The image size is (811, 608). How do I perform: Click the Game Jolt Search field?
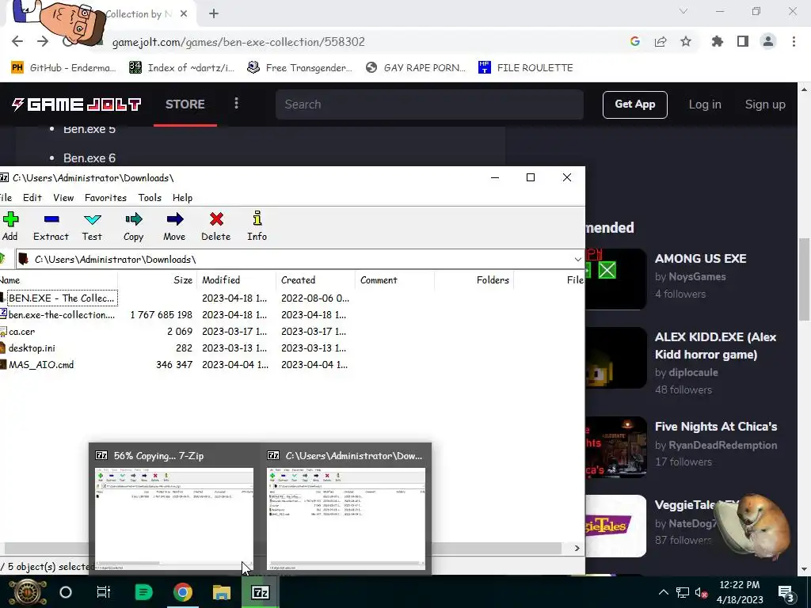pos(429,104)
